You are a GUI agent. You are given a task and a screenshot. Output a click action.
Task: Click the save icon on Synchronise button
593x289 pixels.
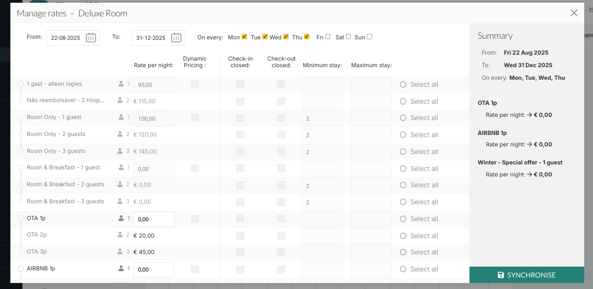pos(501,275)
